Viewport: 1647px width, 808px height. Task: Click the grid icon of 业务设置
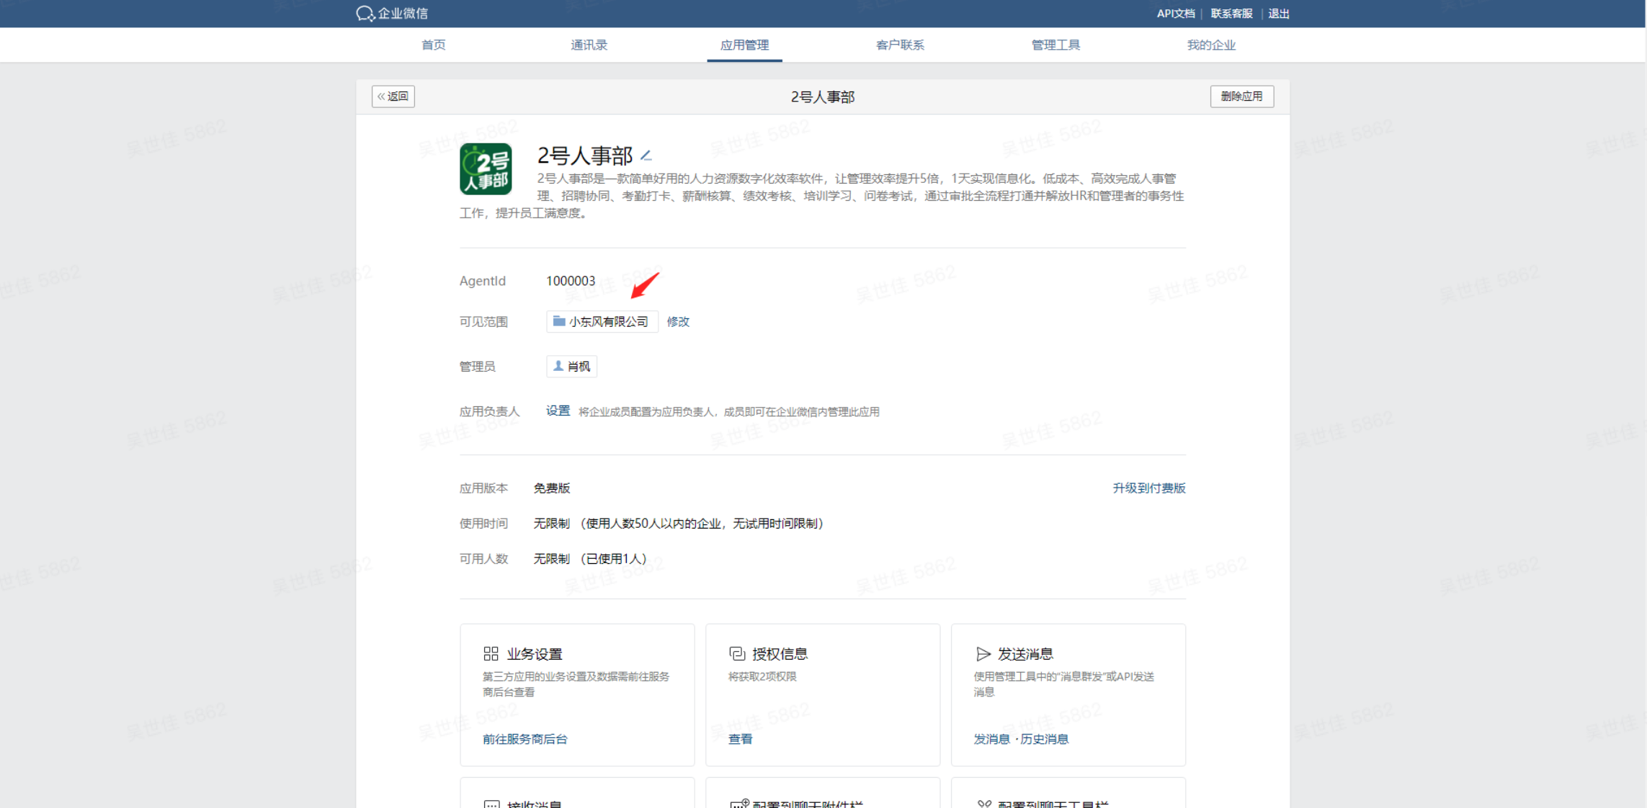(491, 653)
